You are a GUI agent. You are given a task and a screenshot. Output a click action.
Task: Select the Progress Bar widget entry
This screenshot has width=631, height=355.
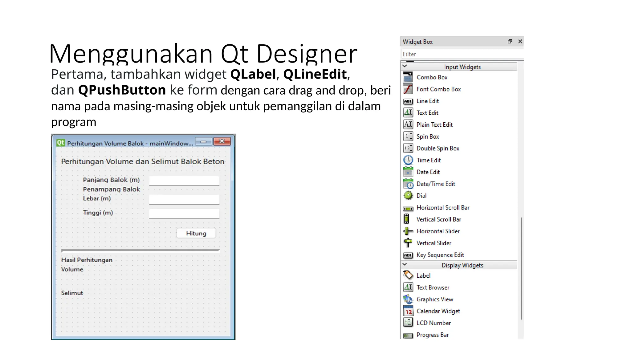tap(432, 335)
